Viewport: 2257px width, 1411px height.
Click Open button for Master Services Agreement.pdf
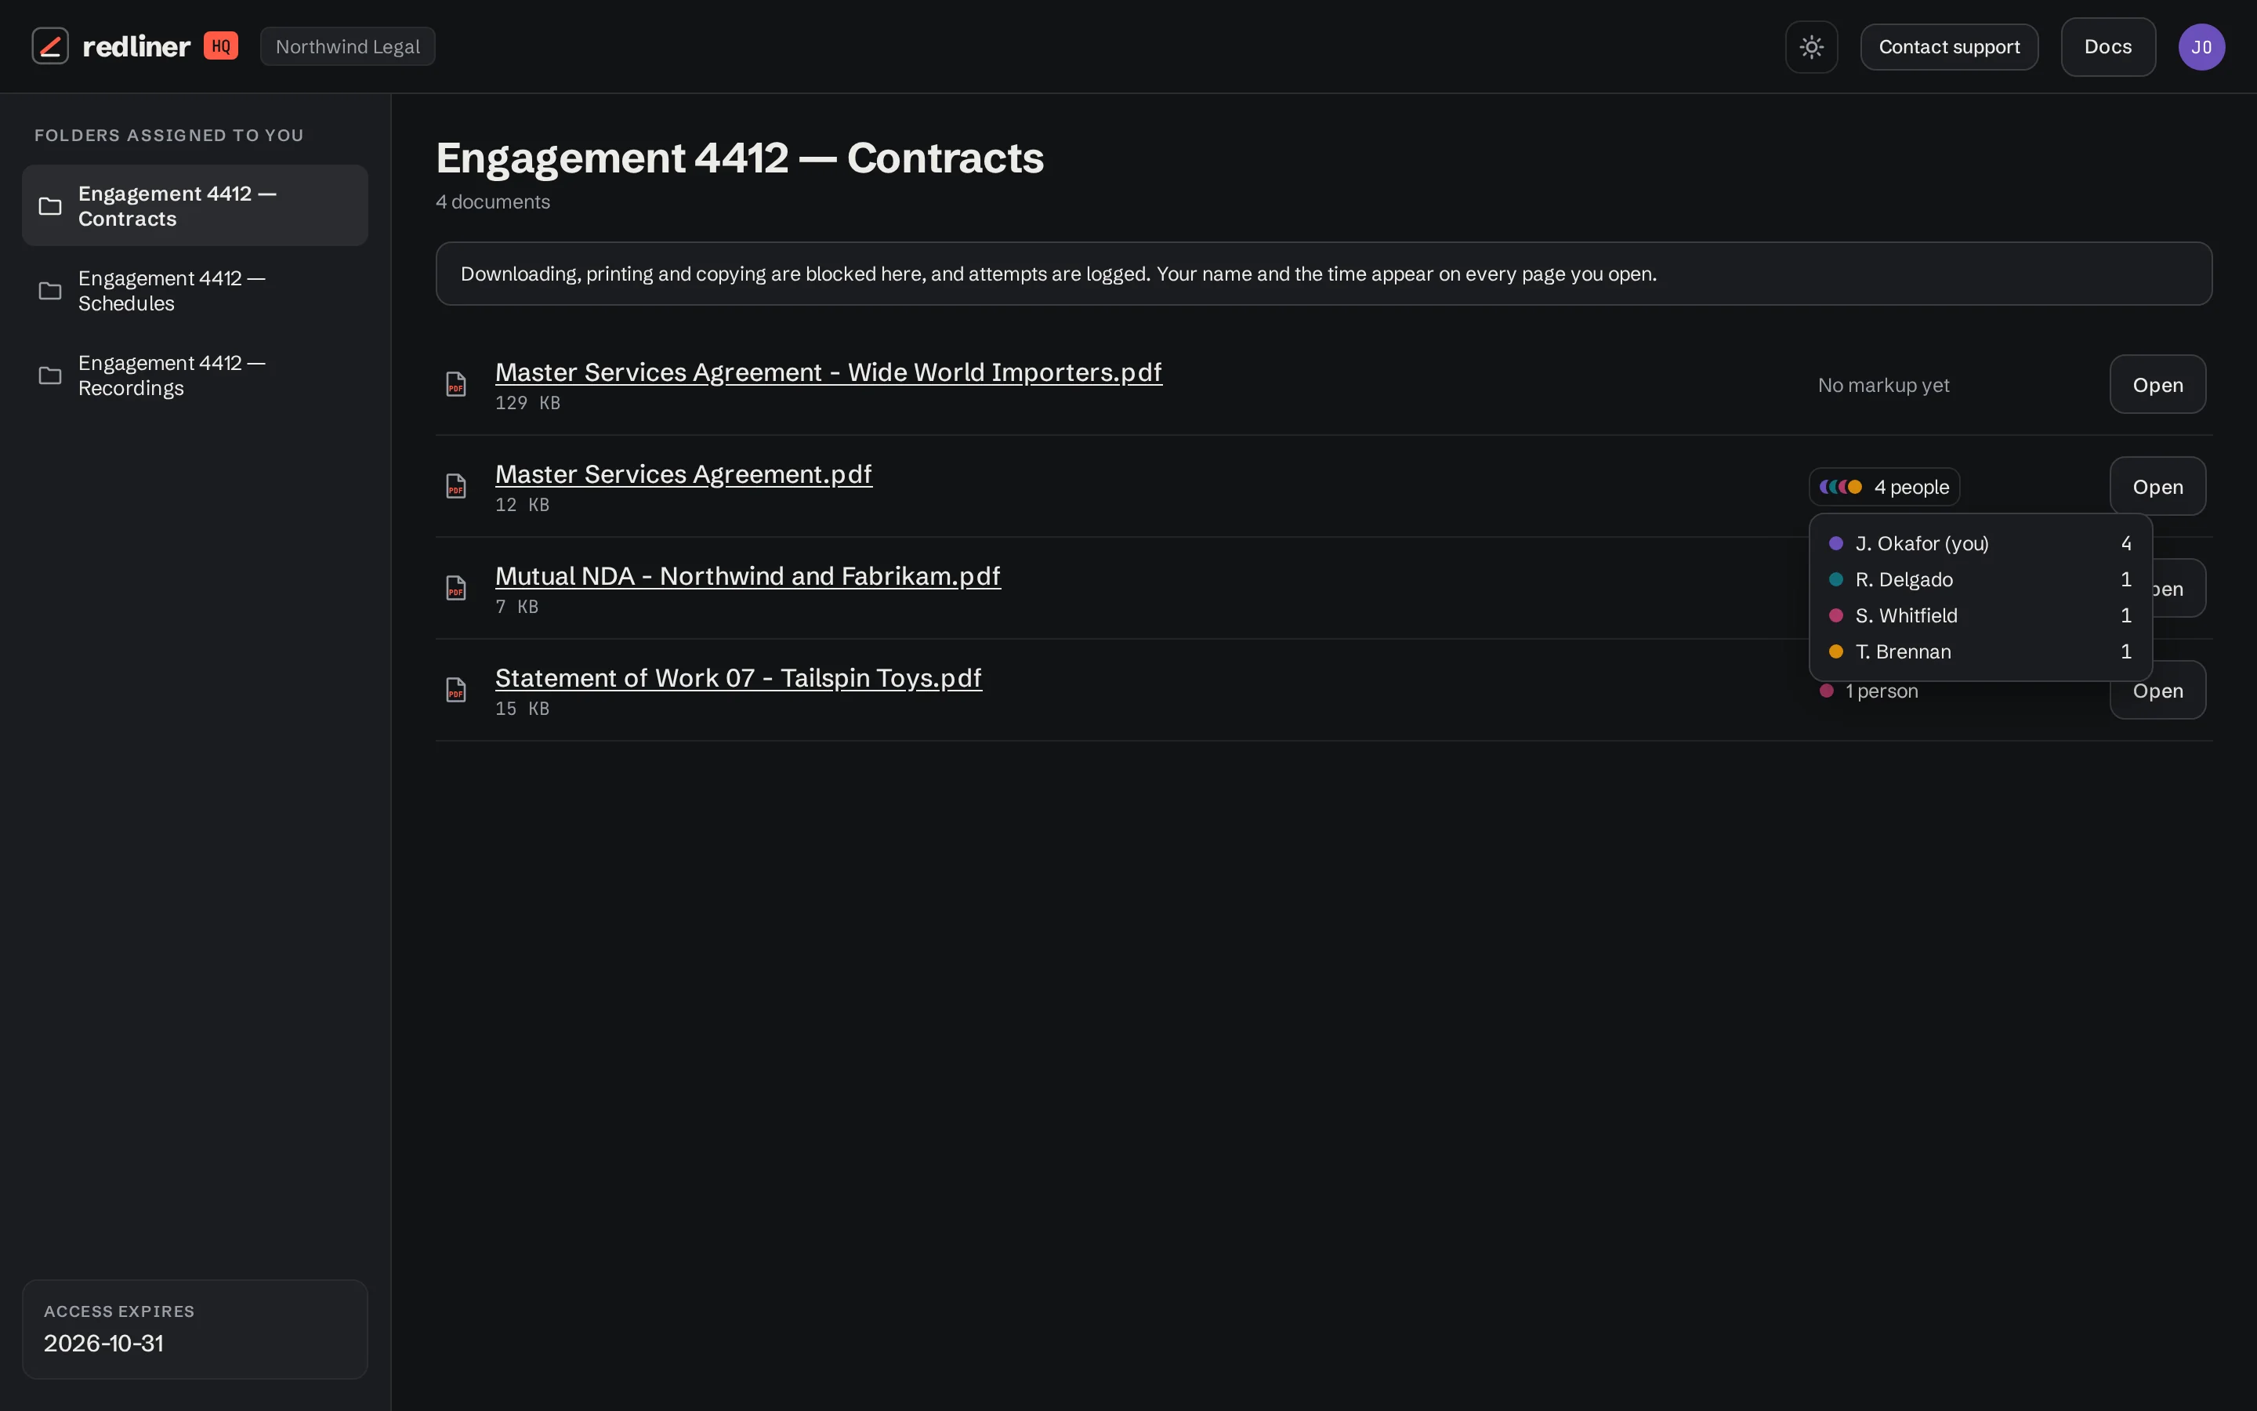point(2157,486)
